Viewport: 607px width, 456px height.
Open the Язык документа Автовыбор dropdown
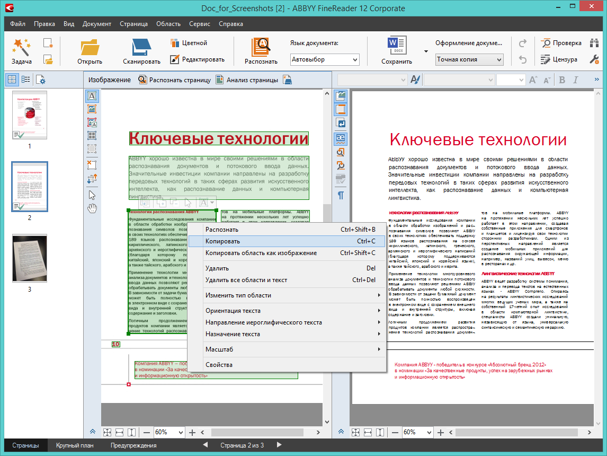coord(325,60)
